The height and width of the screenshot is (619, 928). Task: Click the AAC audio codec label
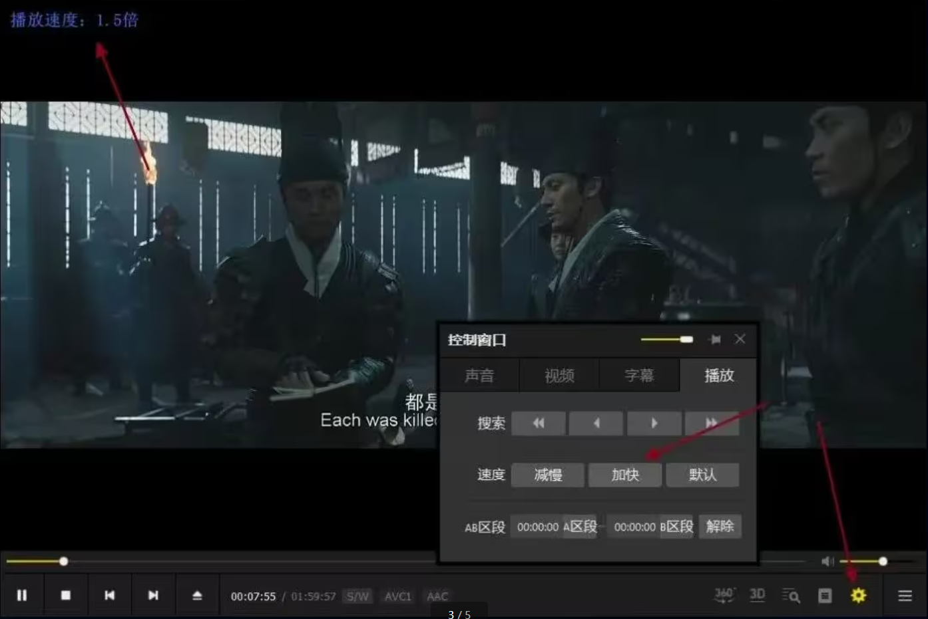[x=437, y=596]
